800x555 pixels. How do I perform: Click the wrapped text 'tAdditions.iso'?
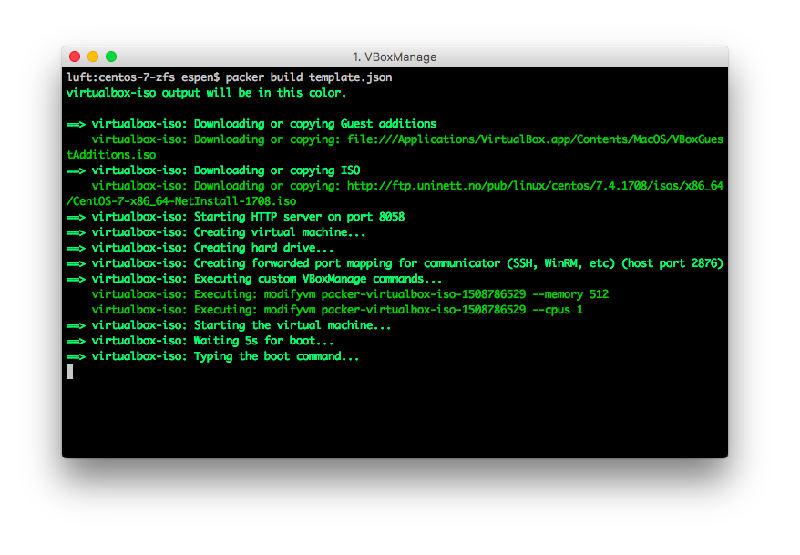tap(111, 155)
